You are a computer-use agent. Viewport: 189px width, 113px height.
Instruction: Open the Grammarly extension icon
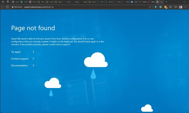click(161, 7)
